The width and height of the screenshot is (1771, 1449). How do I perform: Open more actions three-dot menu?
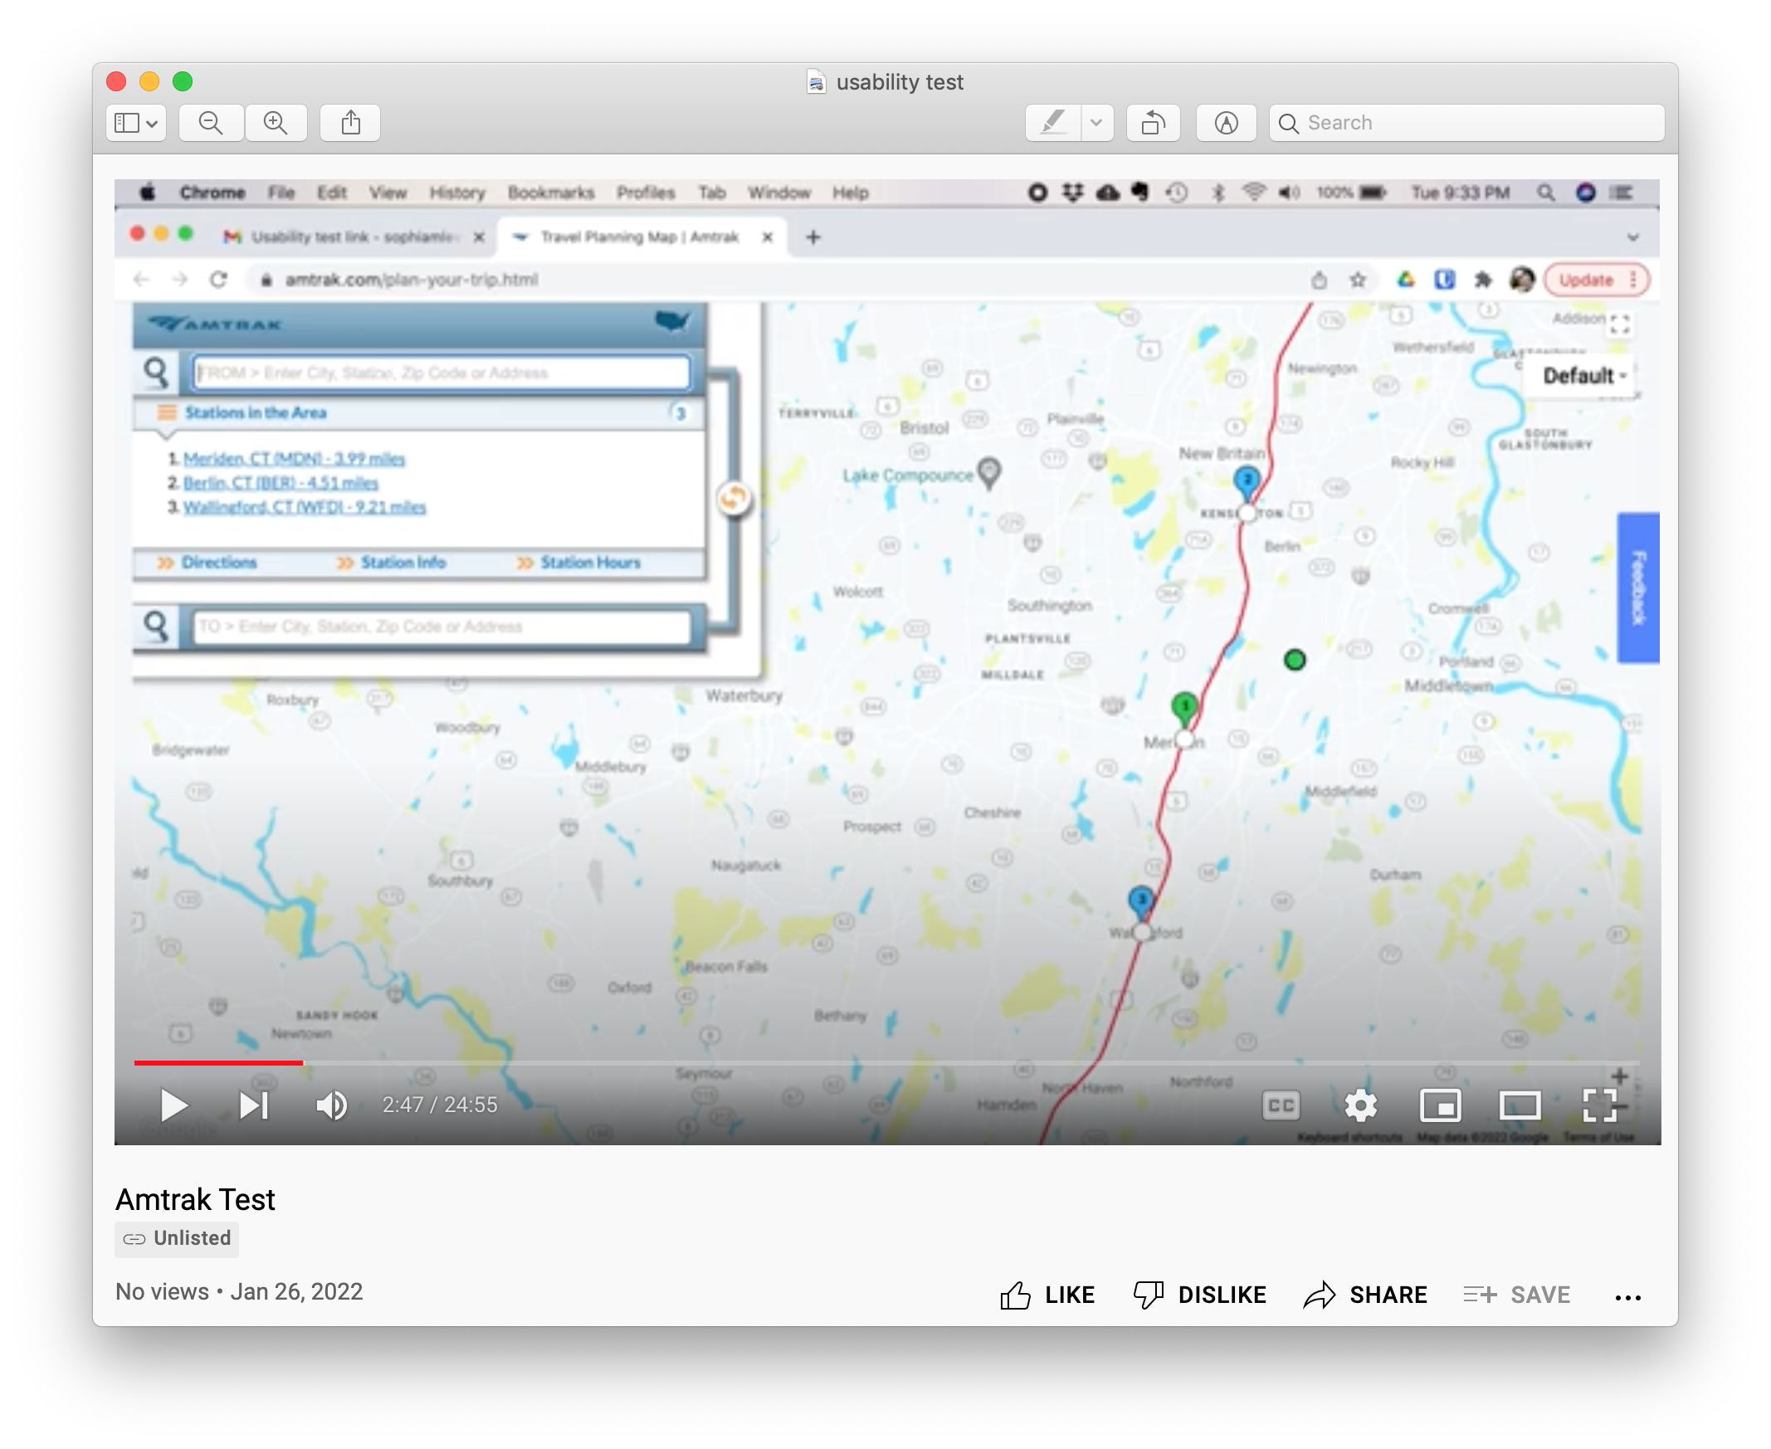click(x=1627, y=1297)
